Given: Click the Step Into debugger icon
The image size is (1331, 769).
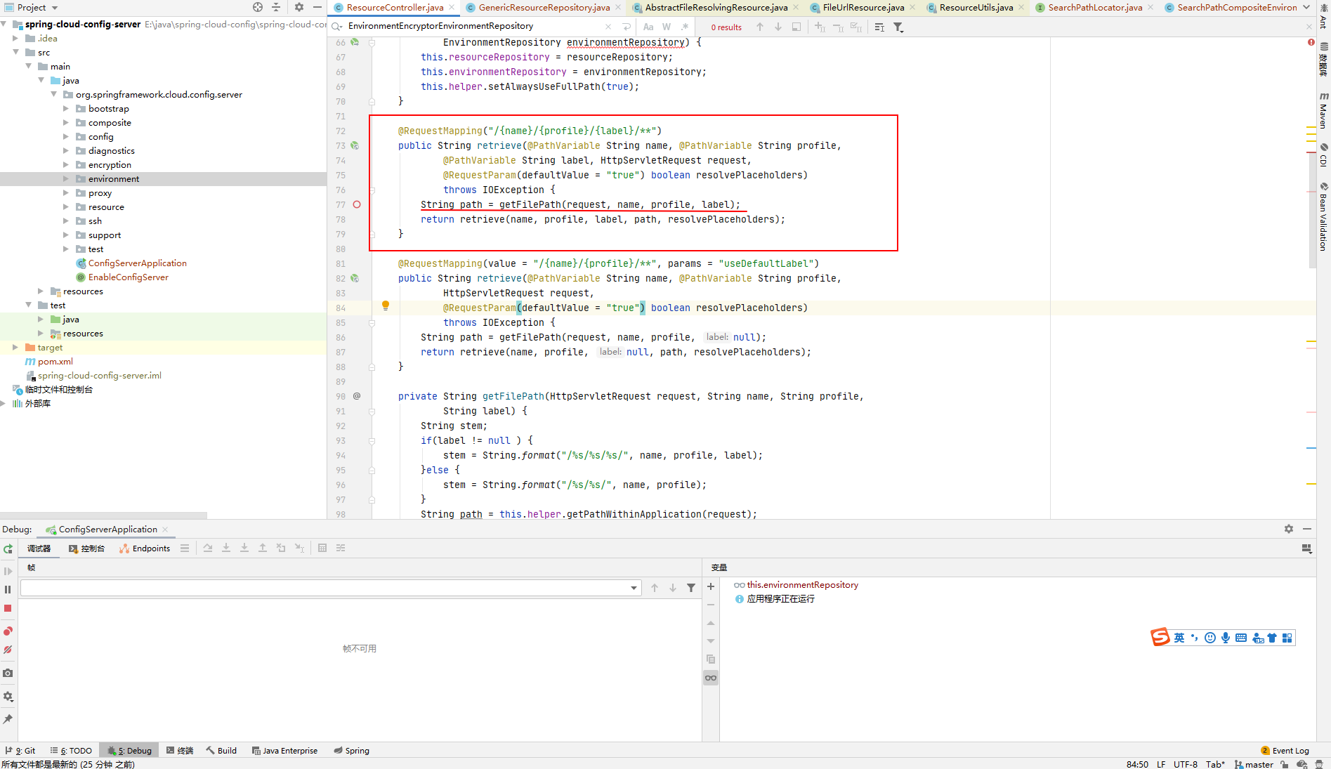Looking at the screenshot, I should 226,548.
